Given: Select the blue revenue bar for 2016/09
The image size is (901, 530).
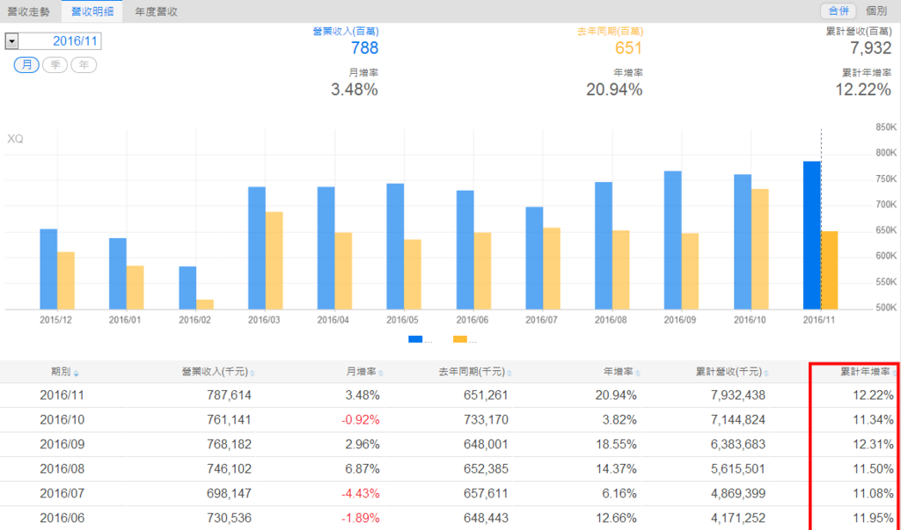Looking at the screenshot, I should click(x=673, y=240).
